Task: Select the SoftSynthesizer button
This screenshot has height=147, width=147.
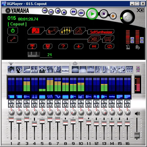Action: click(x=101, y=32)
